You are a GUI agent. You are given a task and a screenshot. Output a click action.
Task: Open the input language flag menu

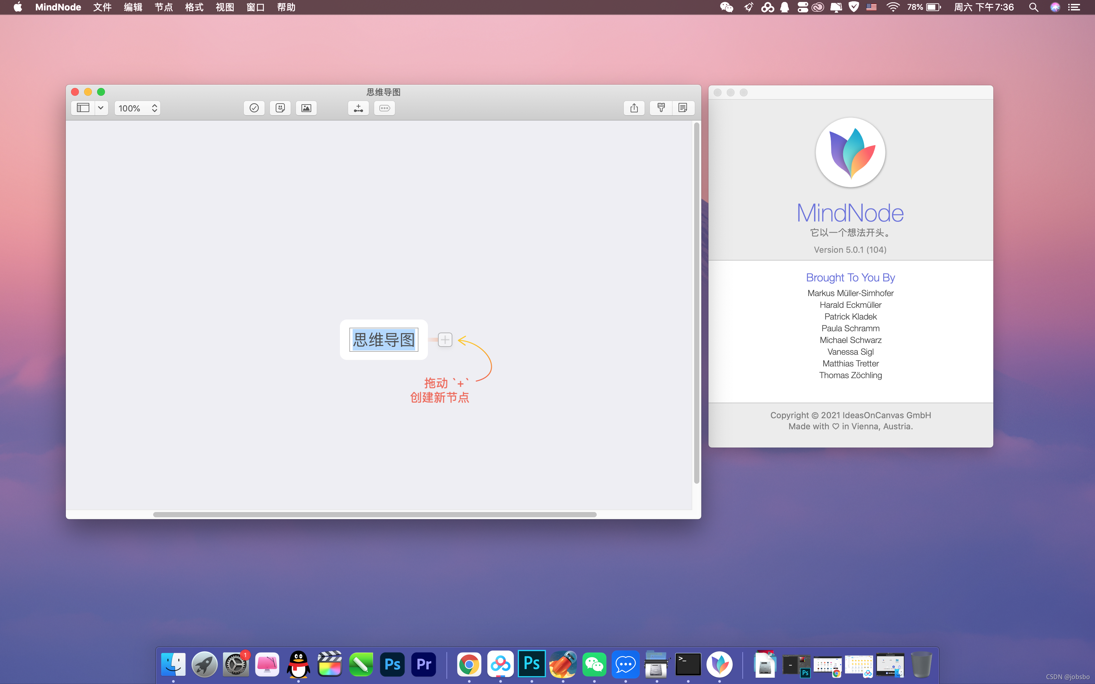(871, 7)
